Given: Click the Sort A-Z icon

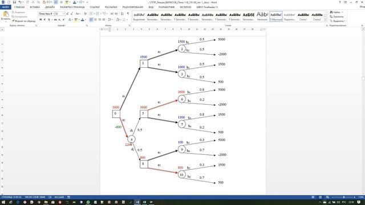Looking at the screenshot, I should (123, 14).
